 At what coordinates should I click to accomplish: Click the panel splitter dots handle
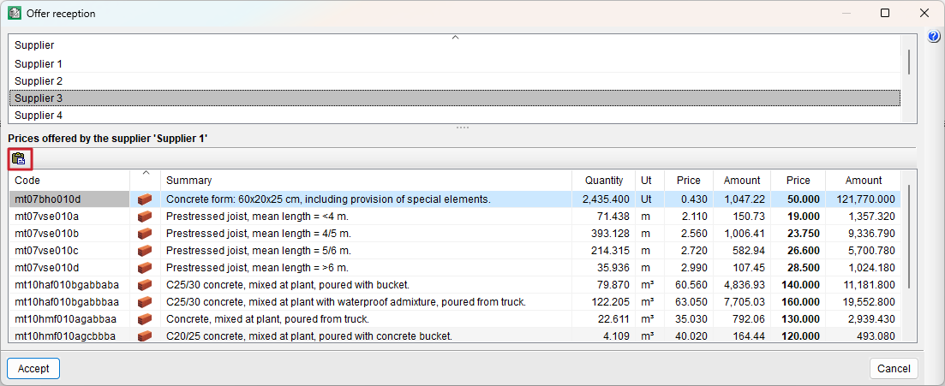[x=463, y=128]
